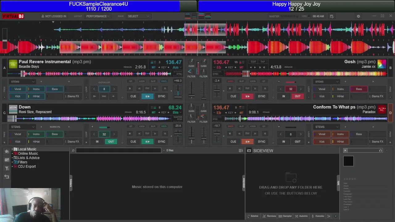
Task: Click the sideview options icon after Karaoke
Action: point(329,216)
